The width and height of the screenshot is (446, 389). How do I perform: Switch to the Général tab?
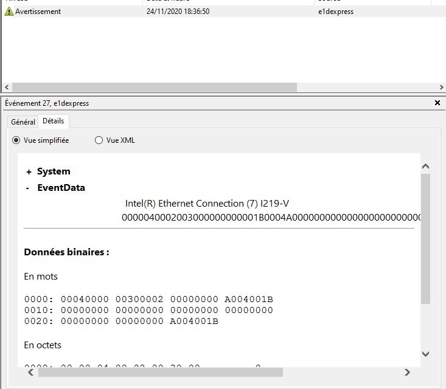23,122
